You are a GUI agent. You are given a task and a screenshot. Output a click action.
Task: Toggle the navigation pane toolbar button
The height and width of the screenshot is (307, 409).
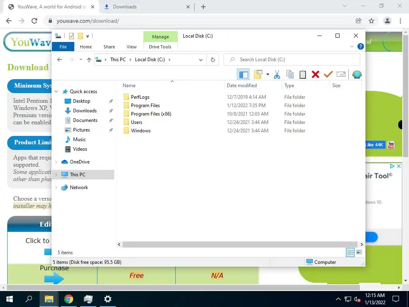[243, 75]
